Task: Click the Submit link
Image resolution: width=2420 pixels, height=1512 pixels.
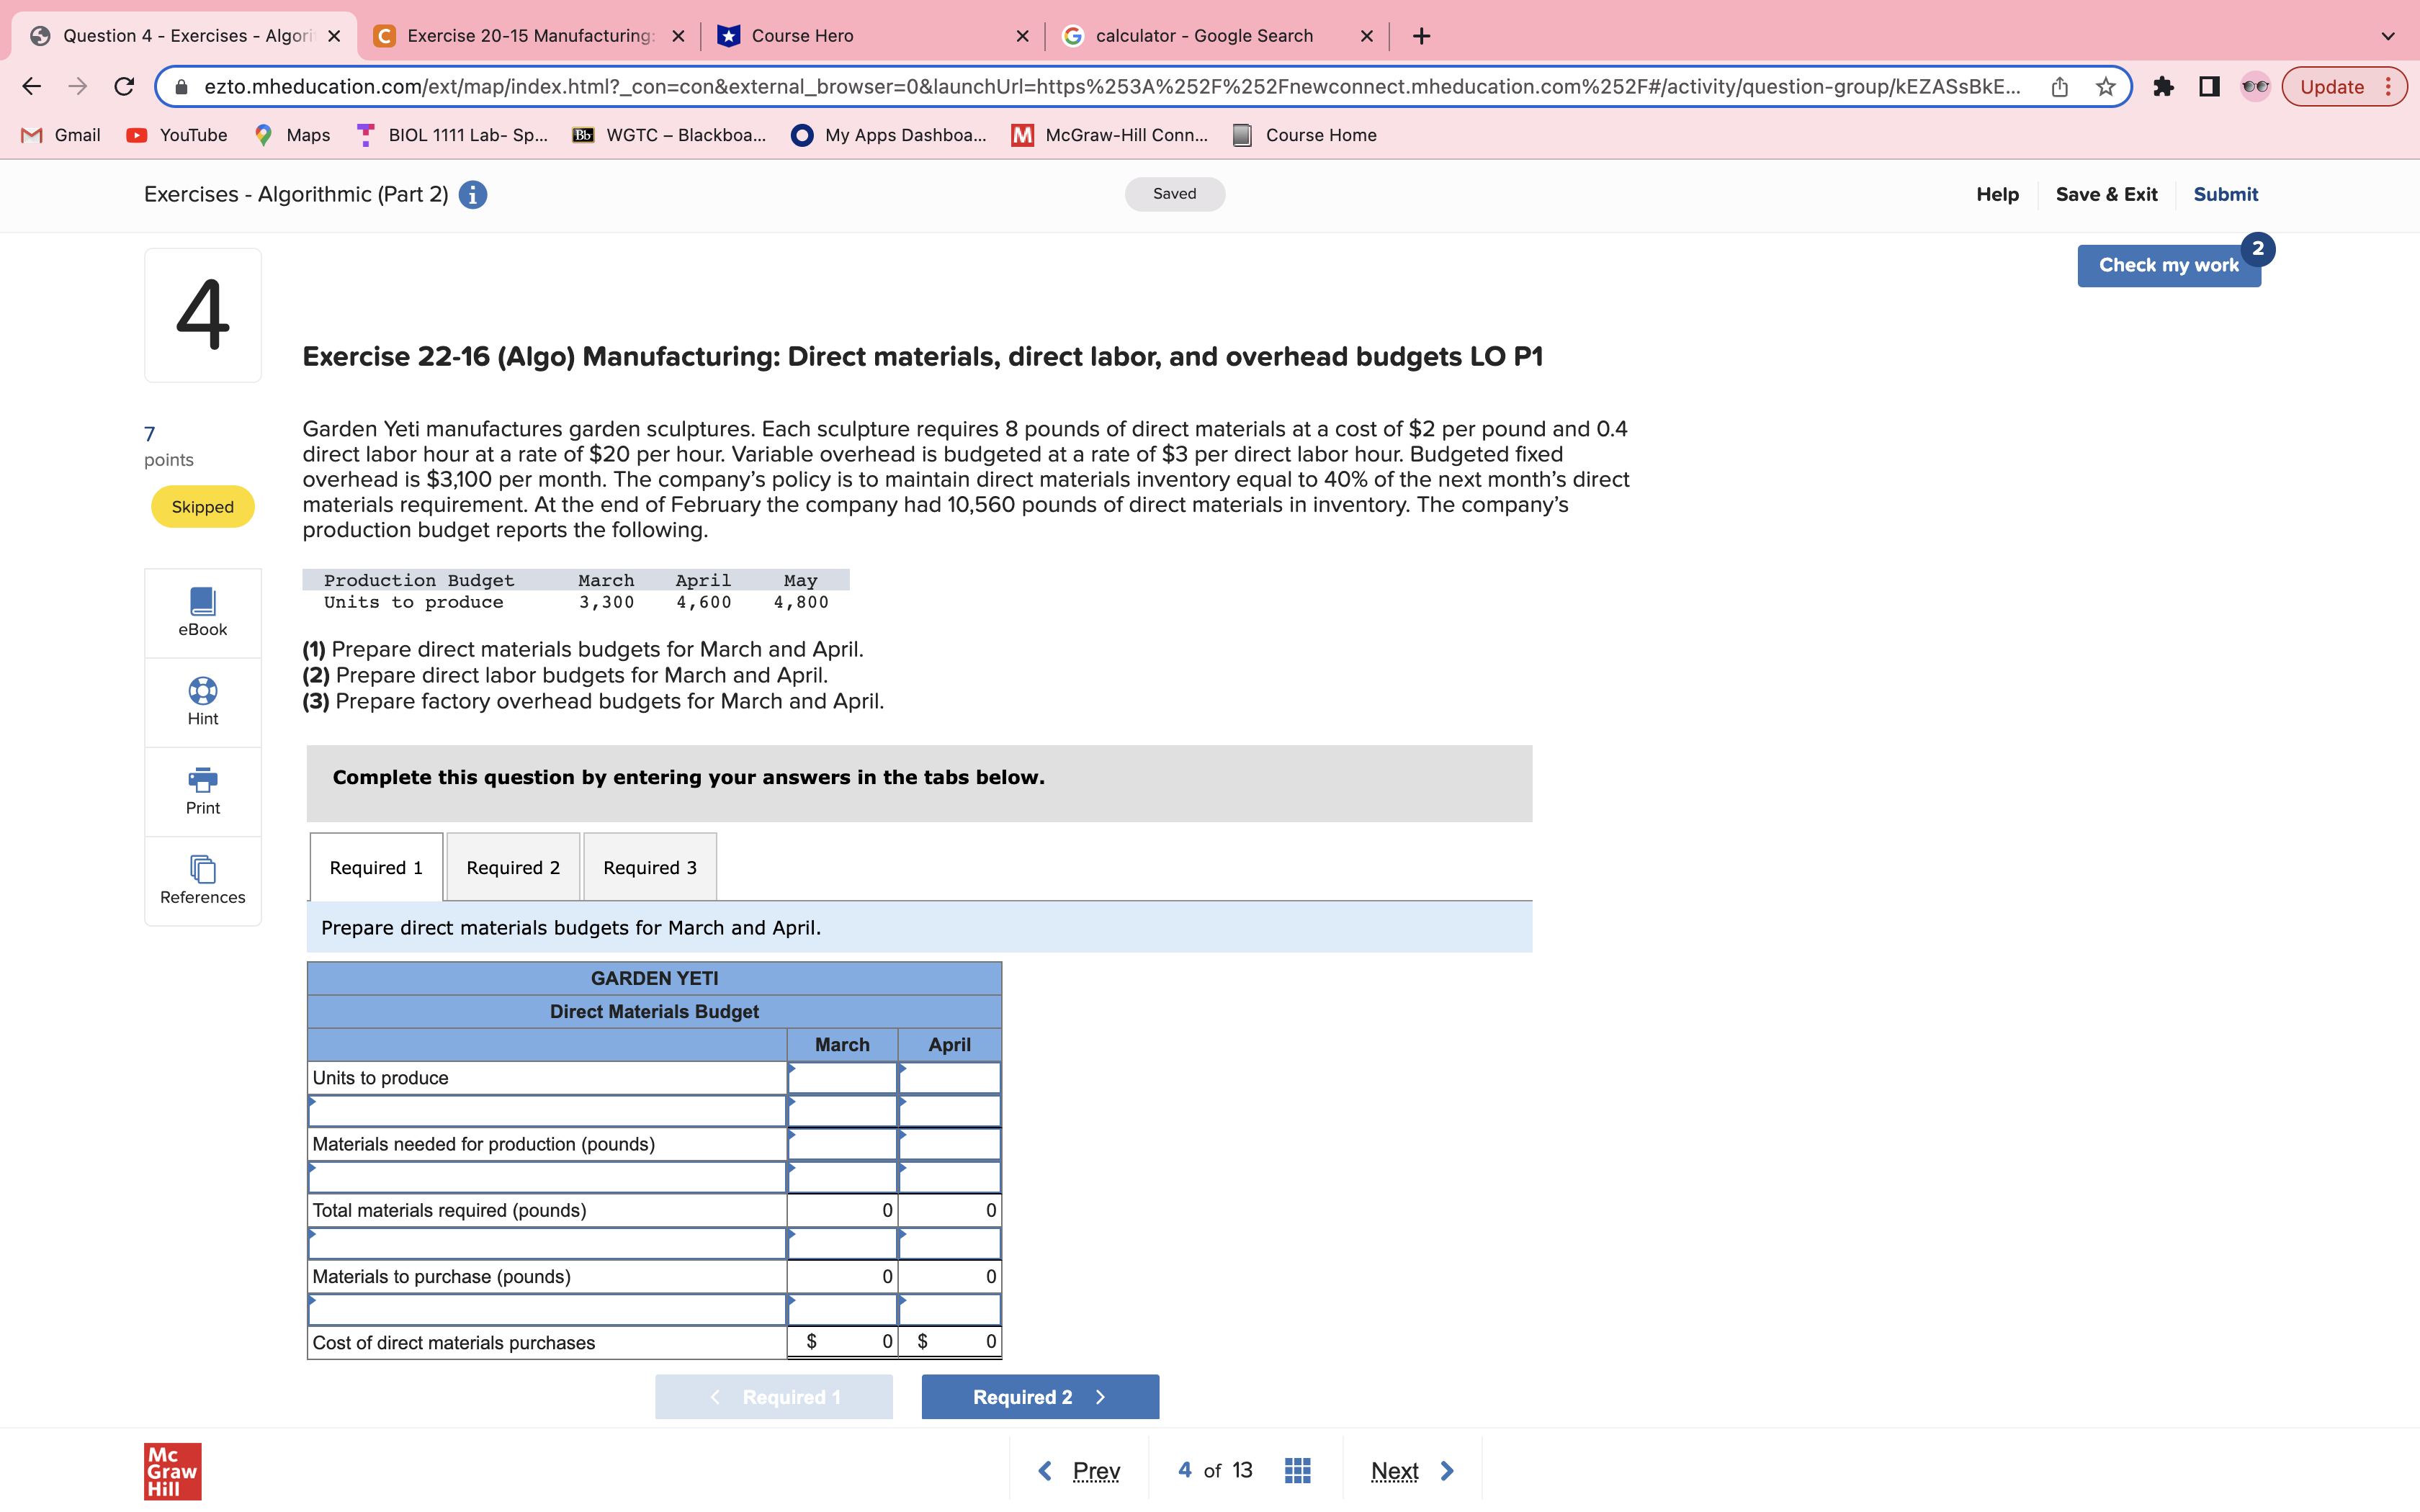Action: click(x=2225, y=194)
